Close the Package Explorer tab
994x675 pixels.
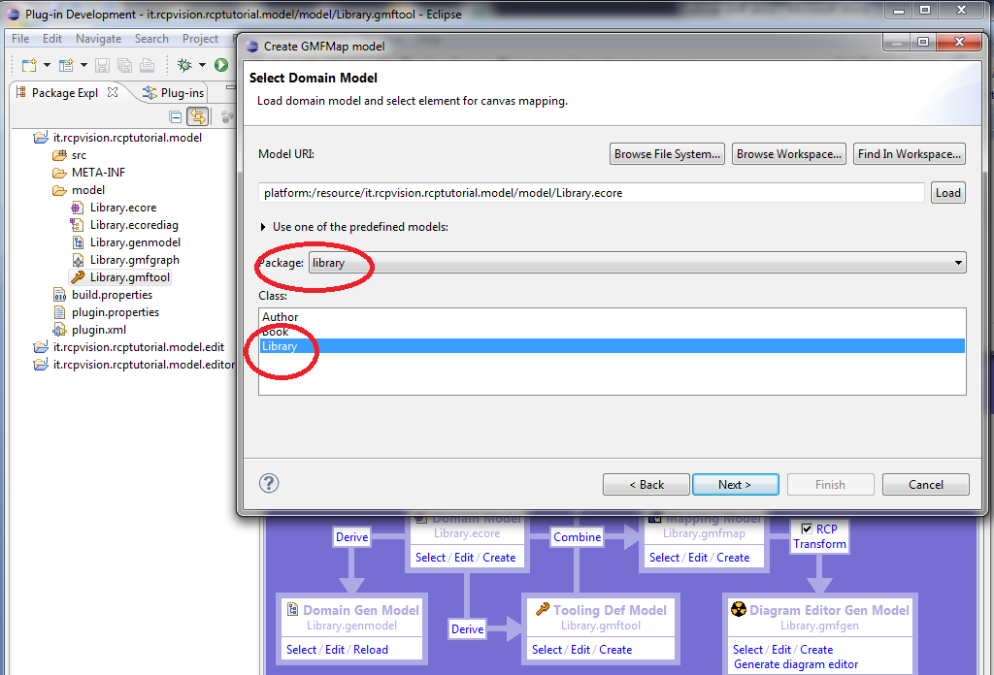[x=113, y=92]
